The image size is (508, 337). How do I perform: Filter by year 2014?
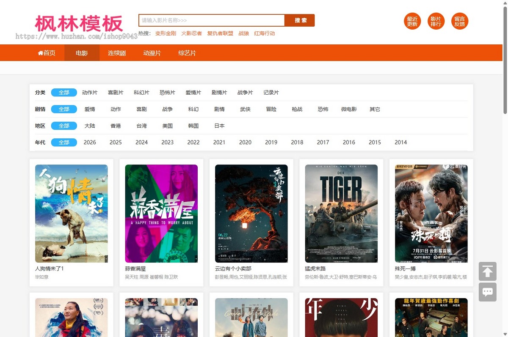[400, 142]
